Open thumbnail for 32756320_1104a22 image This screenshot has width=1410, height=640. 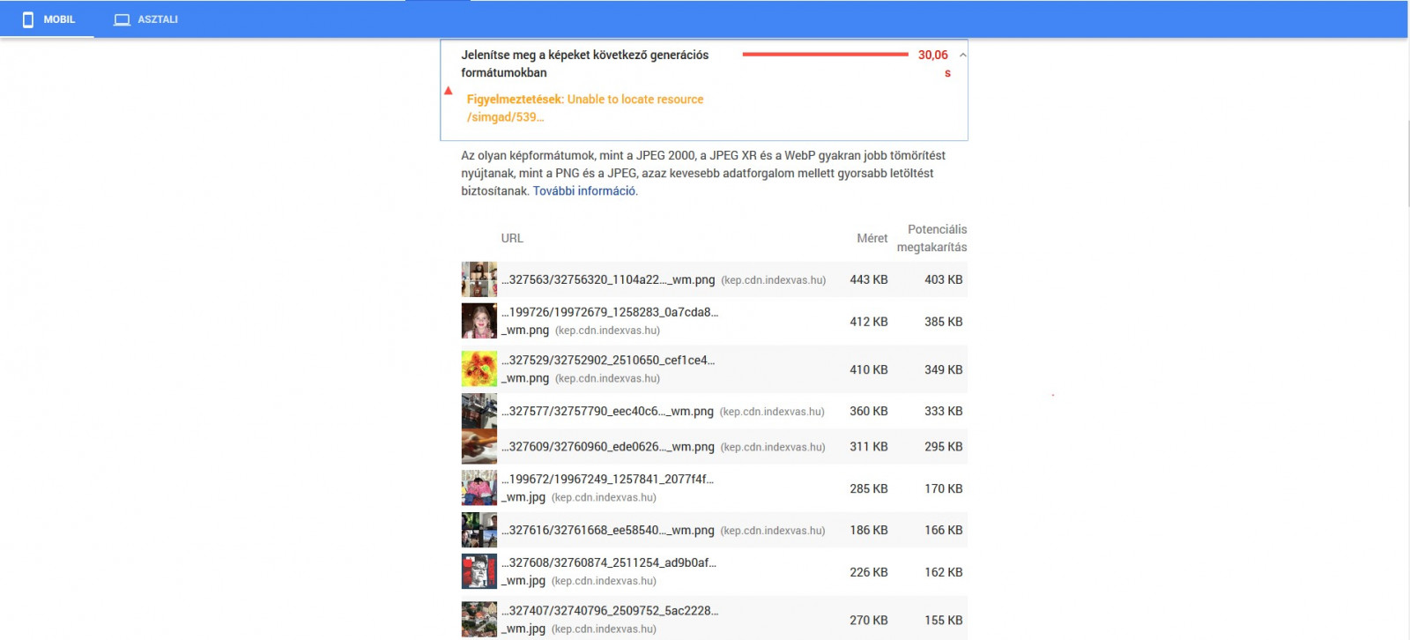pos(479,279)
